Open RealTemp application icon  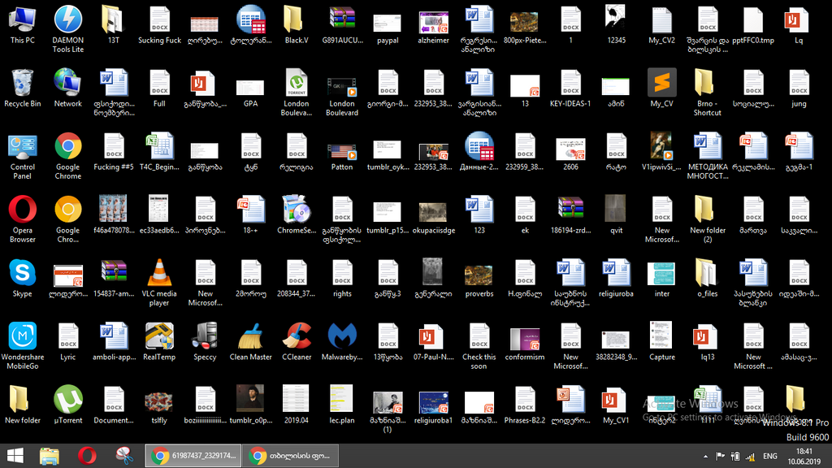point(159,342)
